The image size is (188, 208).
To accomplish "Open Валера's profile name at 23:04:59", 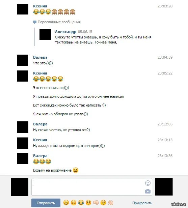I will tap(40, 57).
